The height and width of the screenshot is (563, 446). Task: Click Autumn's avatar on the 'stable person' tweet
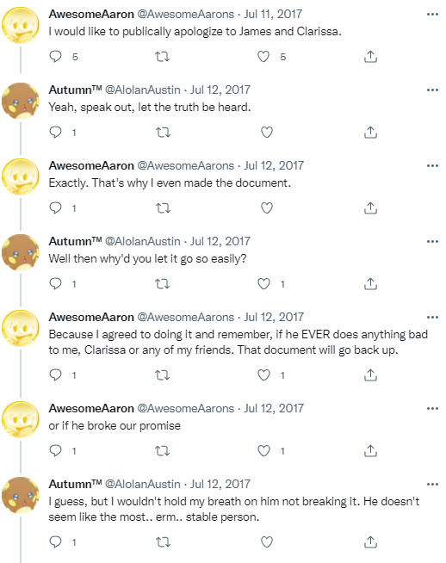pos(21,495)
